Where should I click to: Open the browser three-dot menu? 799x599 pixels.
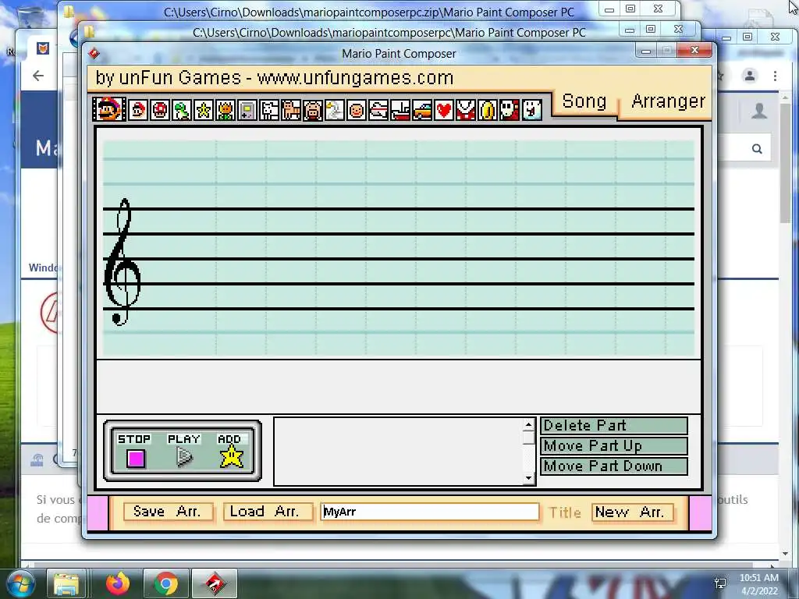(x=775, y=76)
